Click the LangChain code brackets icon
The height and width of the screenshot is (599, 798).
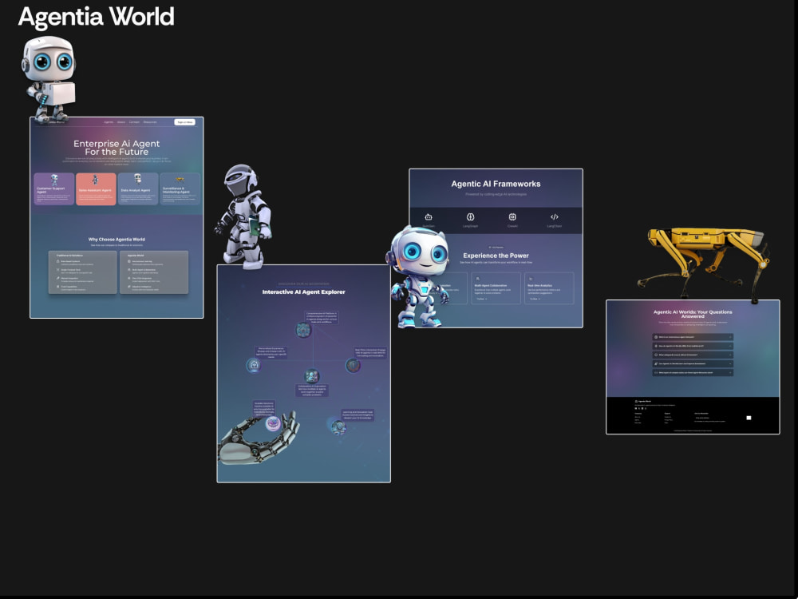coord(555,217)
